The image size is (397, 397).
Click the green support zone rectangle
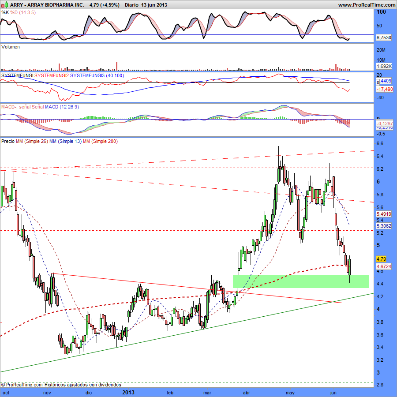(x=301, y=281)
